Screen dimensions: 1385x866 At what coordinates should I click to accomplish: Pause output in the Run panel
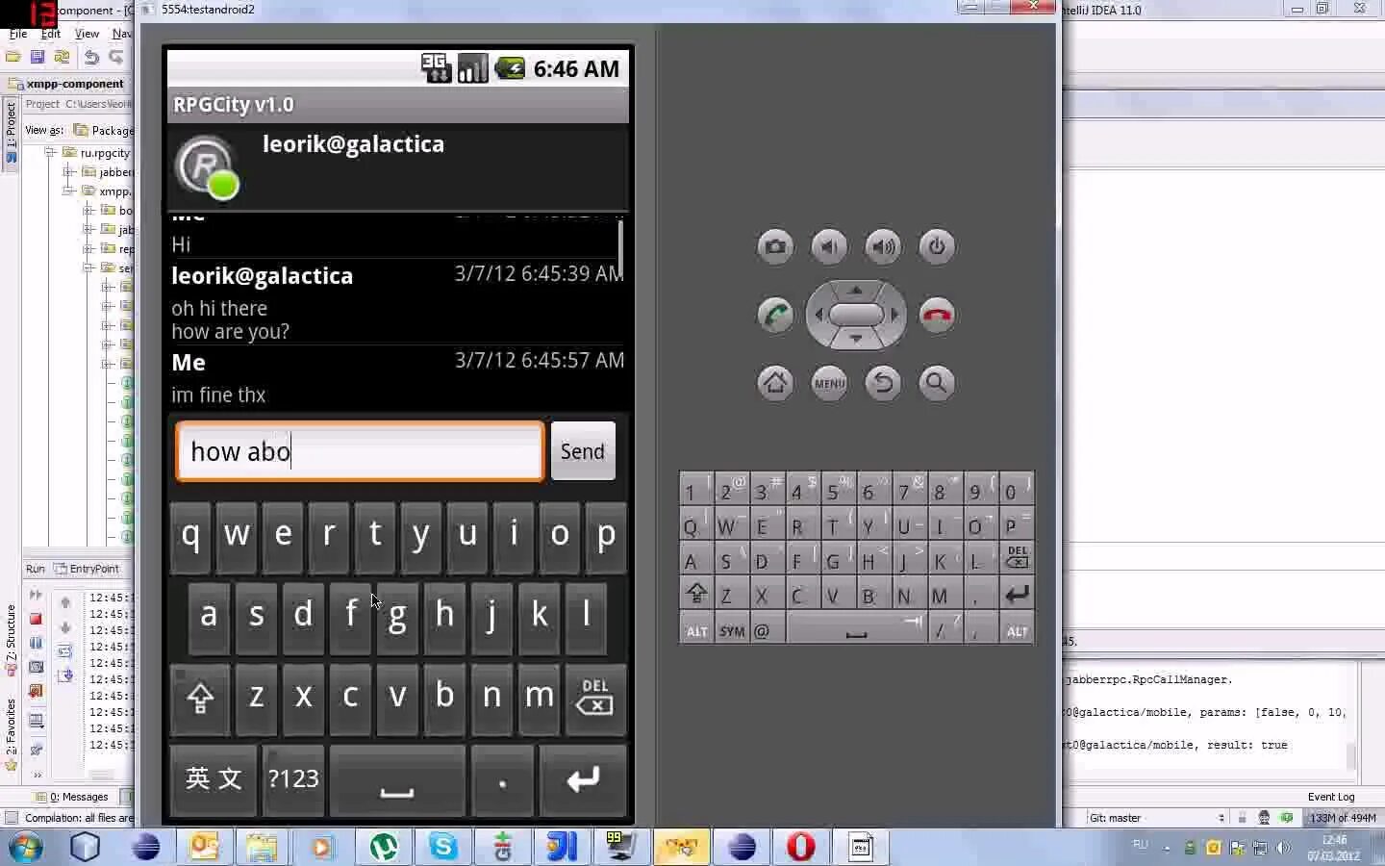tap(37, 643)
